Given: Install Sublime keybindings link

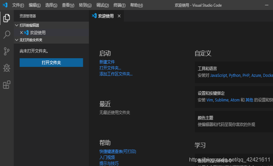Looking at the screenshot, I should pos(222,100).
